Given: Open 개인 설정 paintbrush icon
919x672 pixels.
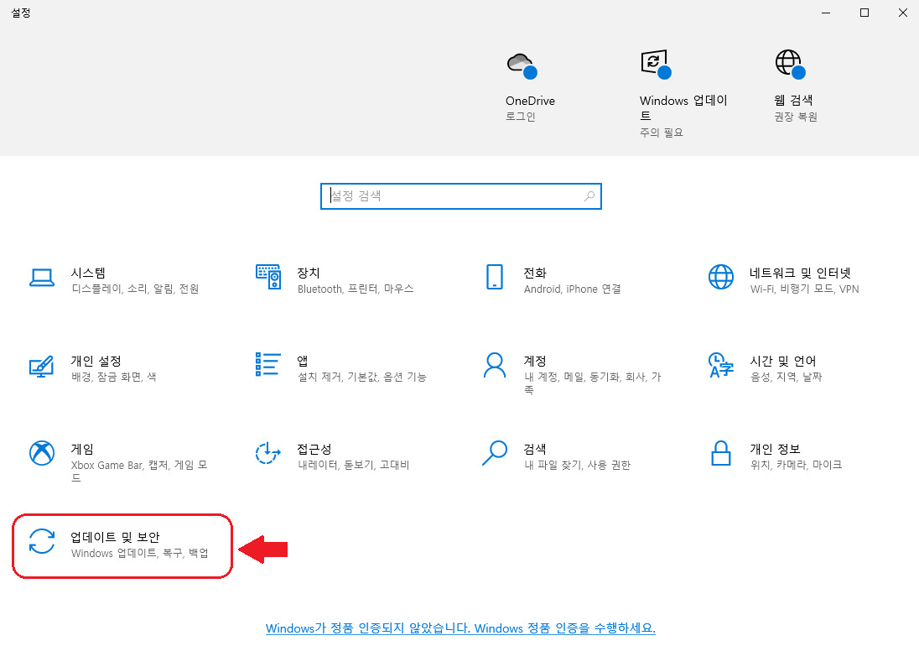Looking at the screenshot, I should click(42, 366).
